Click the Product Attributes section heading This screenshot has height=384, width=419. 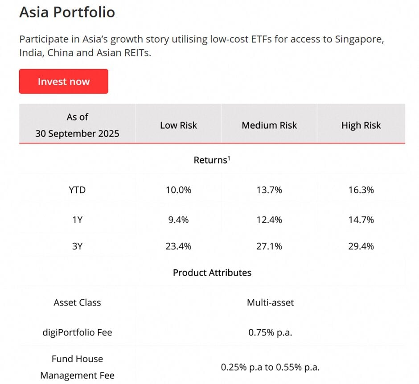click(212, 273)
